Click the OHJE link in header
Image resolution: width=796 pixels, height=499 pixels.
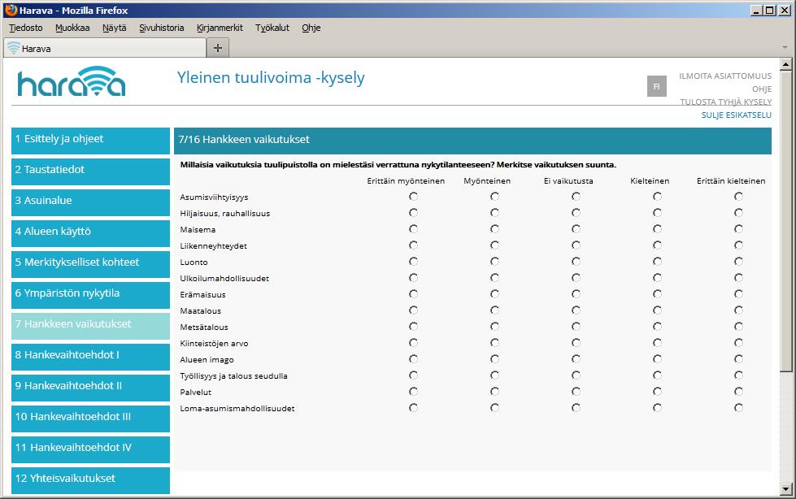[762, 89]
